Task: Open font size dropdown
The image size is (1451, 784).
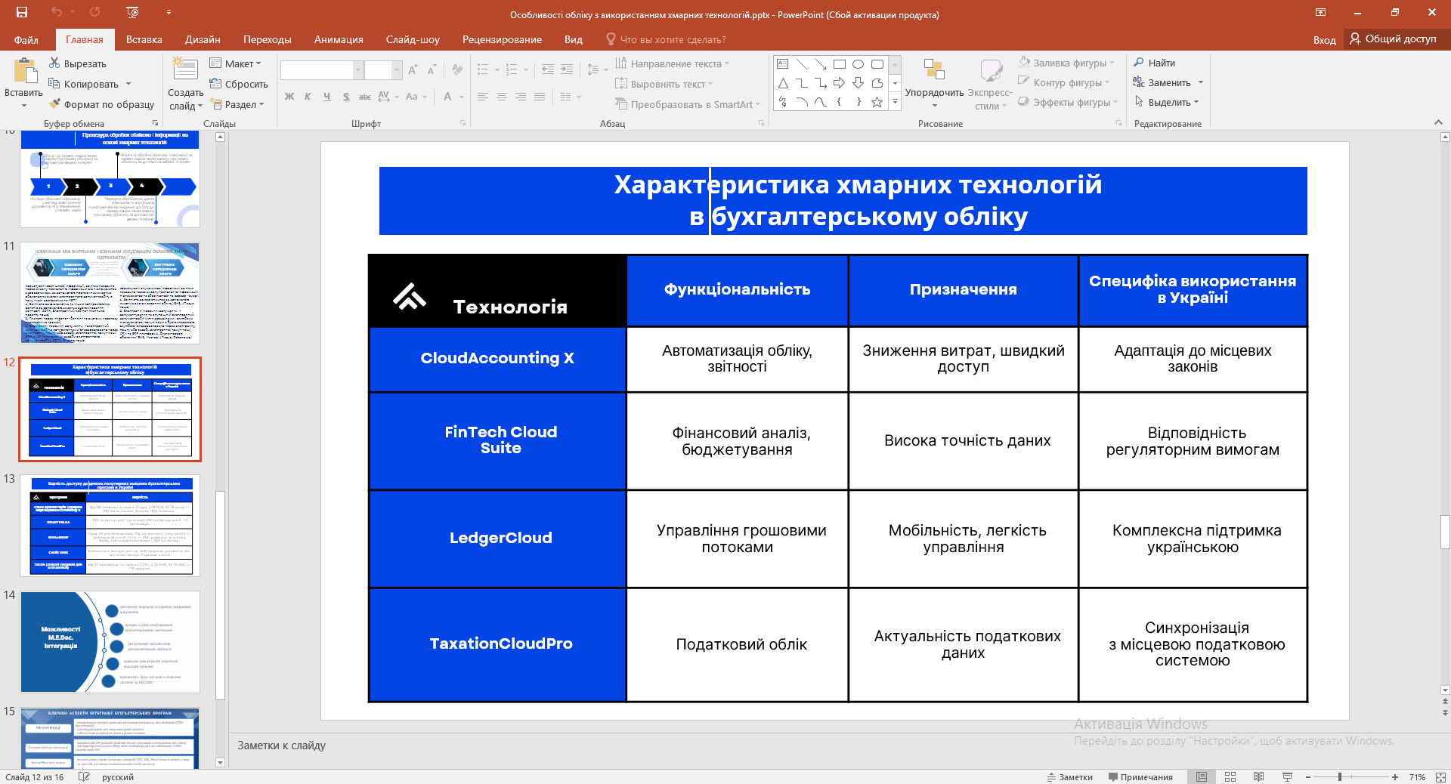Action: pyautogui.click(x=397, y=70)
